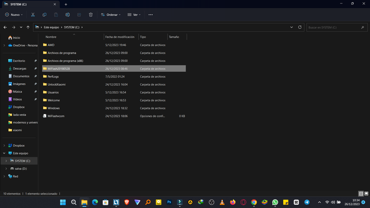This screenshot has height=208, width=370.
Task: Select Descargas in the sidebar
Action: [x=19, y=68]
